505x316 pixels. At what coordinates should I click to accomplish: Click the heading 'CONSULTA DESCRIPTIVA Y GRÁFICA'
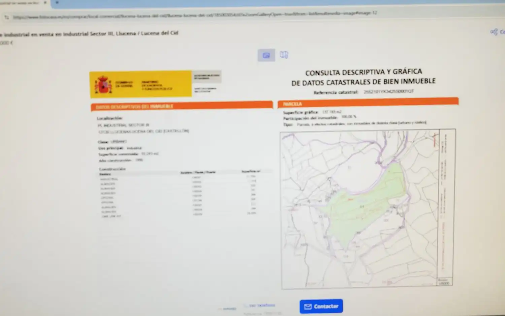pos(364,72)
